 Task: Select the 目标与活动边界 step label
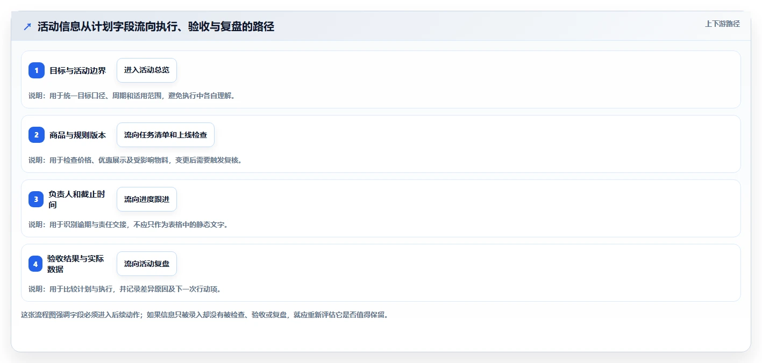[78, 70]
